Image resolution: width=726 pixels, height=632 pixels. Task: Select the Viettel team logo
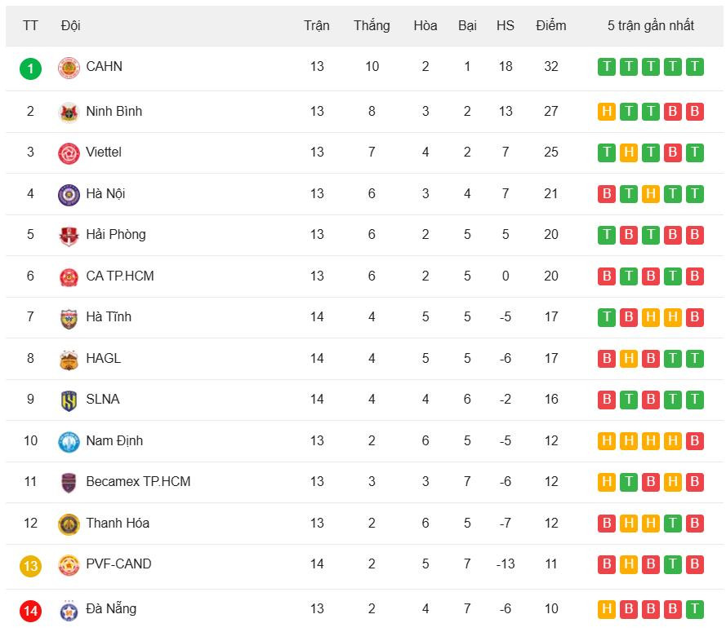pyautogui.click(x=69, y=152)
